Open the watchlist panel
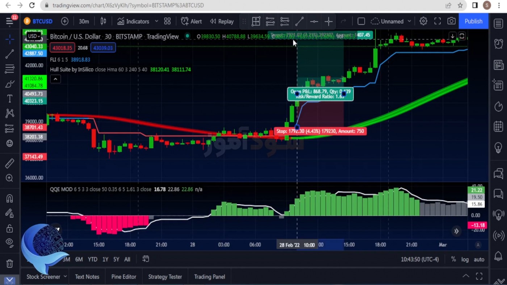 click(x=499, y=23)
